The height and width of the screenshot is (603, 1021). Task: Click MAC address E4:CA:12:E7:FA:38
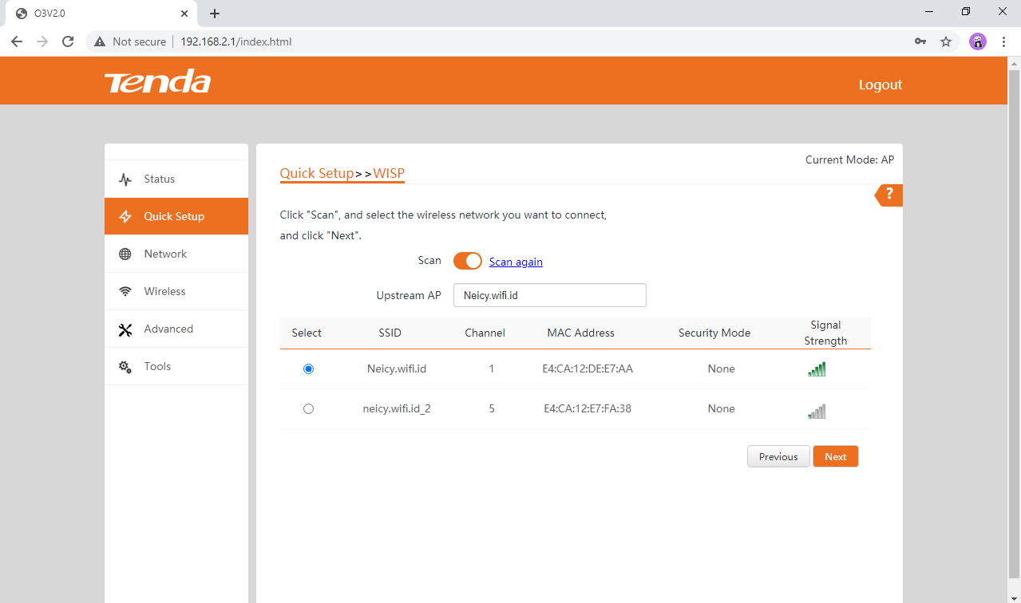pos(588,408)
